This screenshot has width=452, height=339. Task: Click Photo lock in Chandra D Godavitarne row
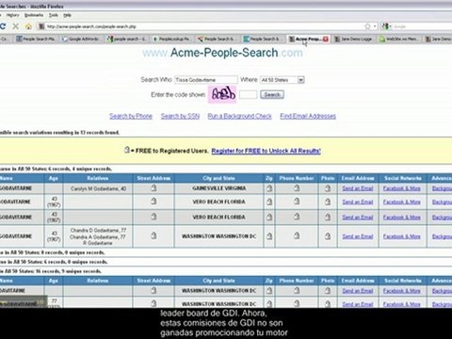tap(328, 236)
